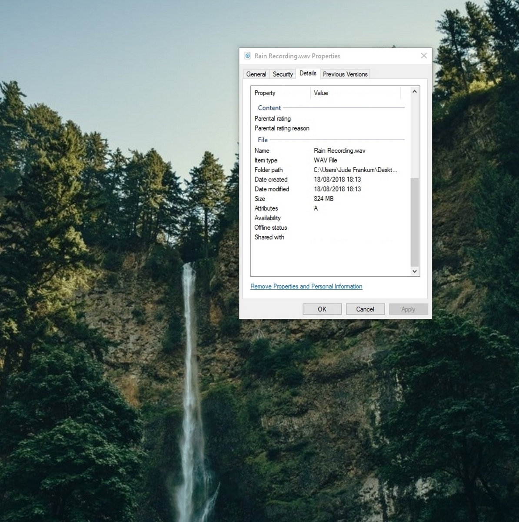The width and height of the screenshot is (519, 522).
Task: Go to the Previous Versions tab
Action: (345, 74)
